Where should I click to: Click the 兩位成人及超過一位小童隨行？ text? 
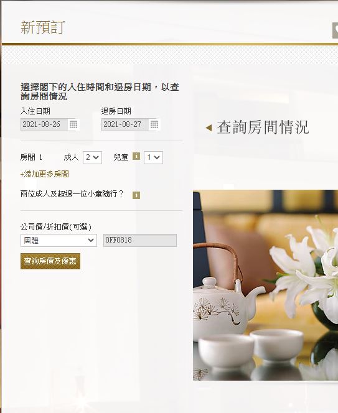click(72, 194)
